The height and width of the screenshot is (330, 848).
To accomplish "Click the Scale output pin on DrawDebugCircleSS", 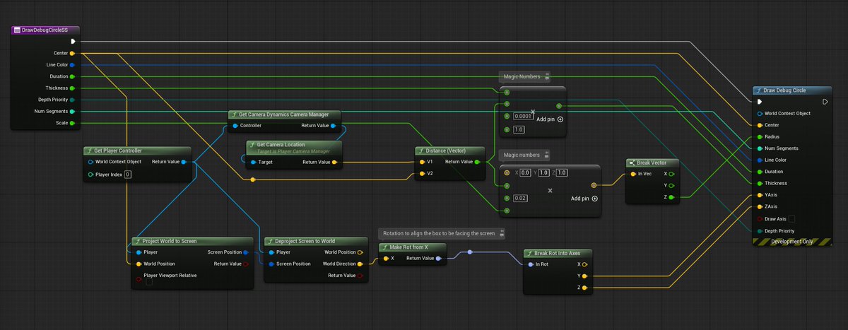I will pos(73,123).
